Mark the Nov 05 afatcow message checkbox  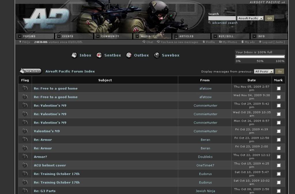[x=279, y=88]
